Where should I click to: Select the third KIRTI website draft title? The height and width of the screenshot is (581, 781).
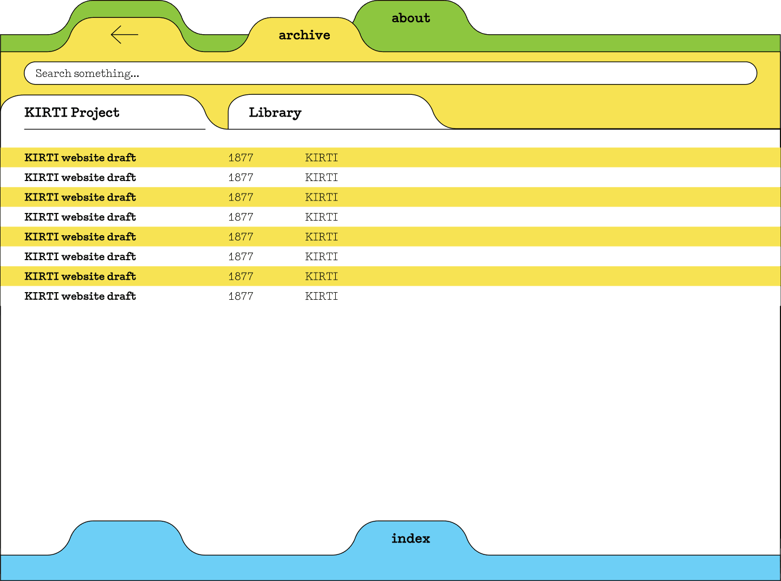tap(80, 197)
